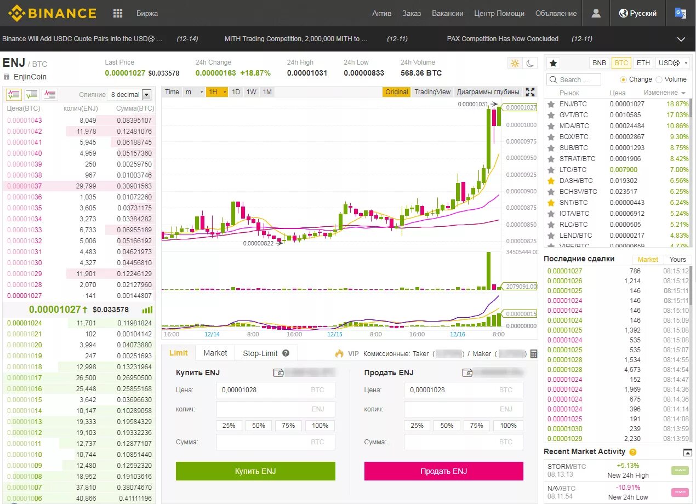Viewport: 696px width, 504px height.
Task: Switch chart to TradingView
Action: [432, 92]
